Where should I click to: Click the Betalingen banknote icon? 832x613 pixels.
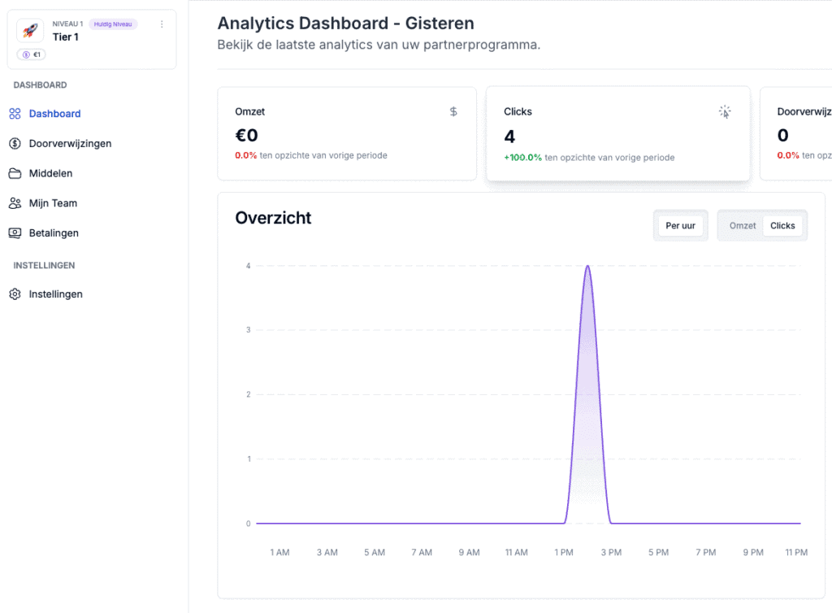point(15,233)
